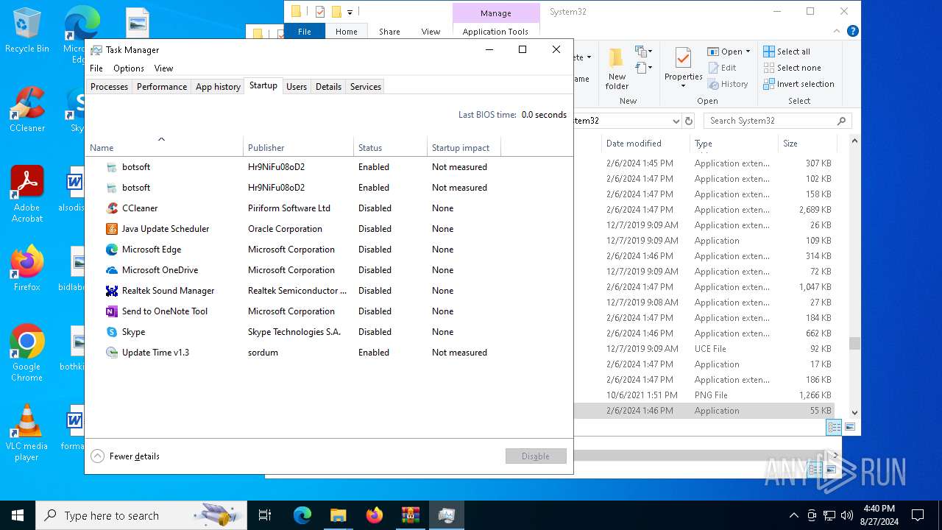Click Explorer vertical scrollbar down arrow

(x=854, y=413)
